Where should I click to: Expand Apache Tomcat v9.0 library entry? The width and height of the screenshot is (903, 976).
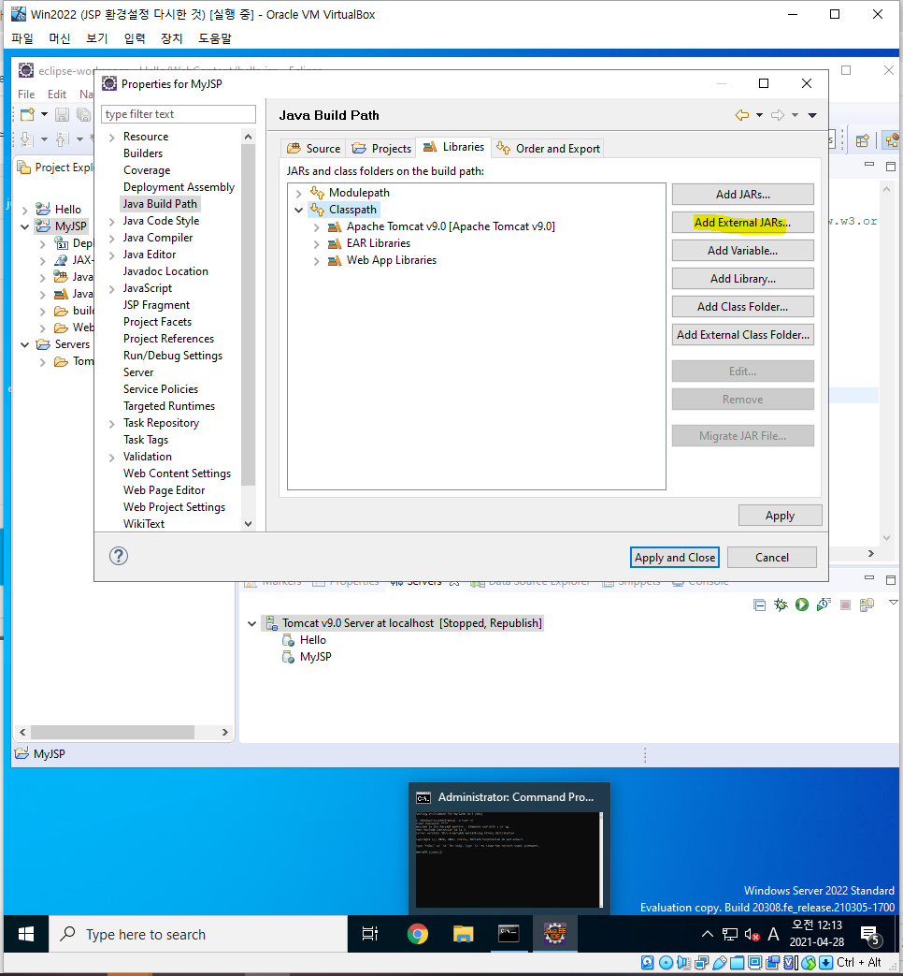tap(316, 226)
